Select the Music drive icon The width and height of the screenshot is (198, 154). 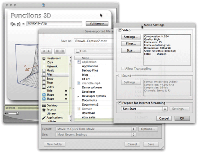44,70
